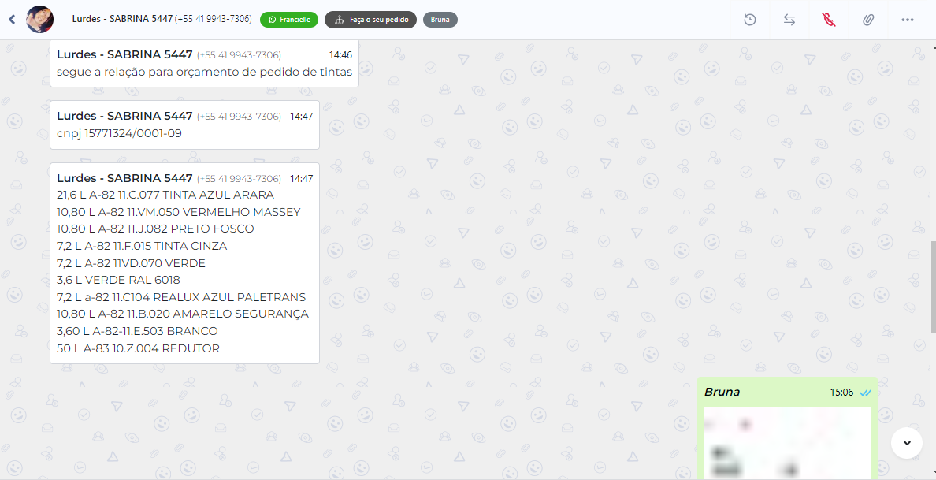This screenshot has width=936, height=480.
Task: Attach a file with the paperclip icon
Action: (x=868, y=20)
